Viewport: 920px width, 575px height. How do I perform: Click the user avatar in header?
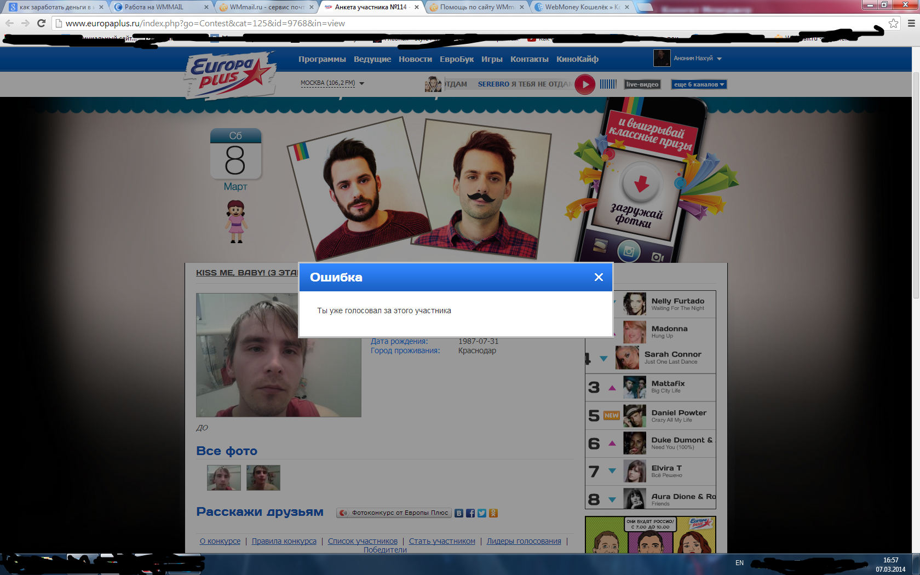(x=662, y=58)
